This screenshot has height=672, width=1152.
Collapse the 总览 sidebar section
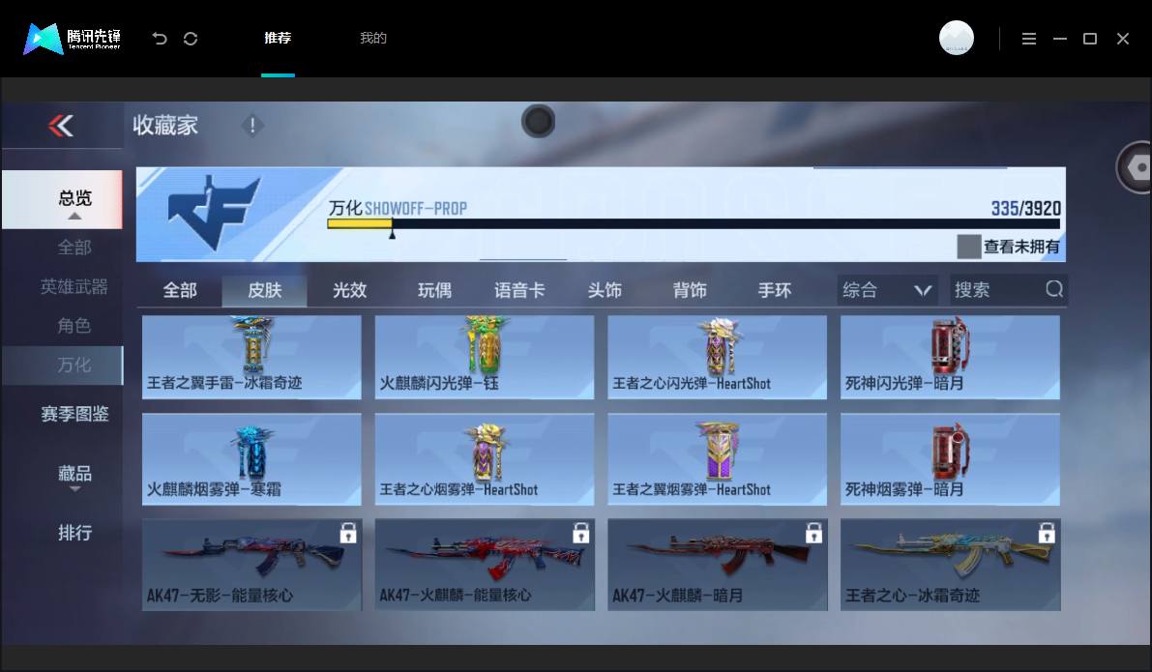point(62,200)
